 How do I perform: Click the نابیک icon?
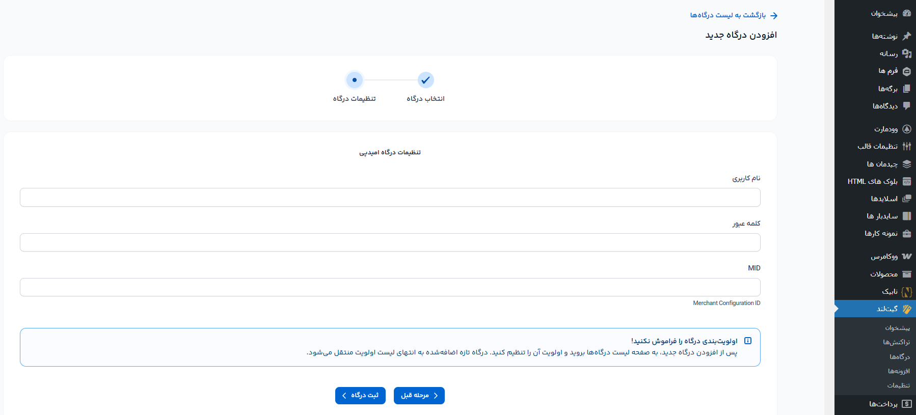[906, 292]
